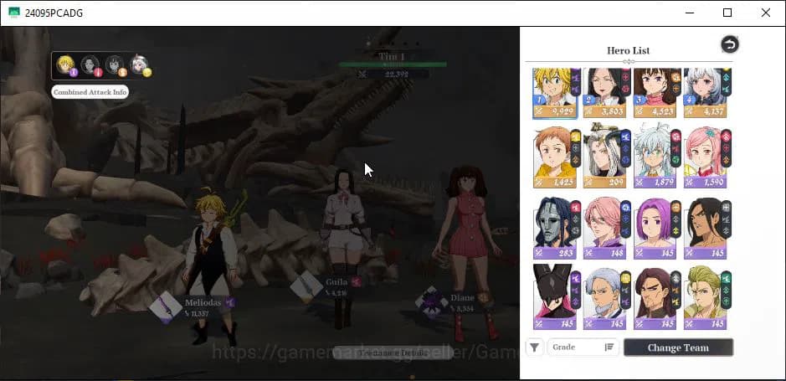The image size is (786, 381).
Task: Select the Diane hero card with 4,523
Action: point(655,93)
